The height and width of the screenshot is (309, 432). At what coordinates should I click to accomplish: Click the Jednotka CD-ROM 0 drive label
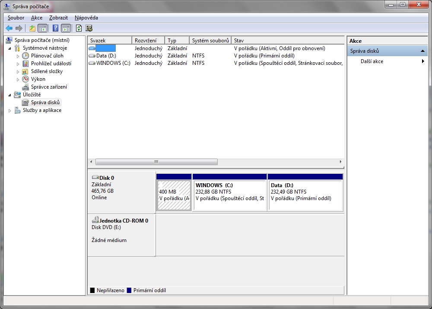pos(124,220)
